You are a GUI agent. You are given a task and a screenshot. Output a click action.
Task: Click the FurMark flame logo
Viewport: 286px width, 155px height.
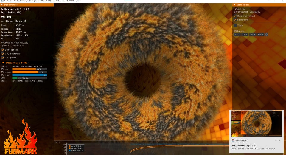pos(21,137)
